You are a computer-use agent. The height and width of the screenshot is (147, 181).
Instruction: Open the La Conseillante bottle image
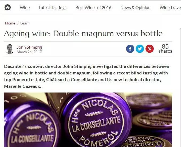(88, 120)
